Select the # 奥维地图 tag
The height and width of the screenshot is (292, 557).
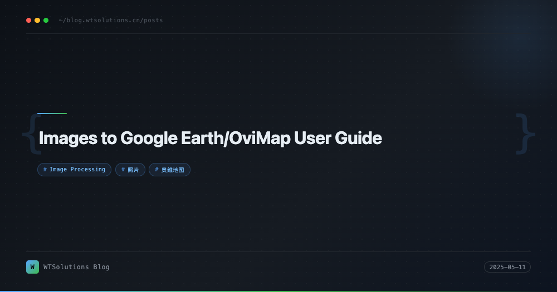tap(169, 170)
